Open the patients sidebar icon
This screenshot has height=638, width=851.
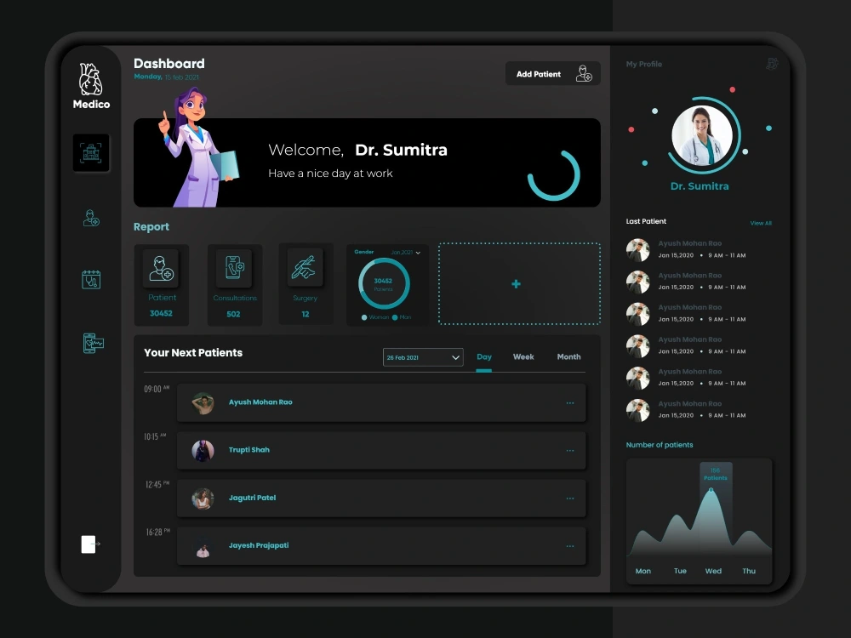click(91, 218)
